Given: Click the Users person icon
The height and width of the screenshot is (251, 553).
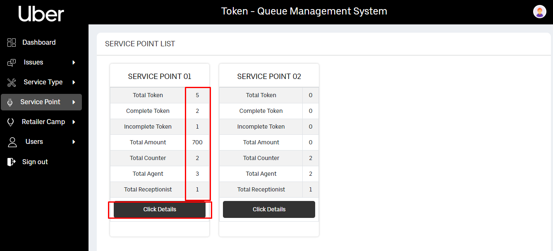Looking at the screenshot, I should click(12, 142).
